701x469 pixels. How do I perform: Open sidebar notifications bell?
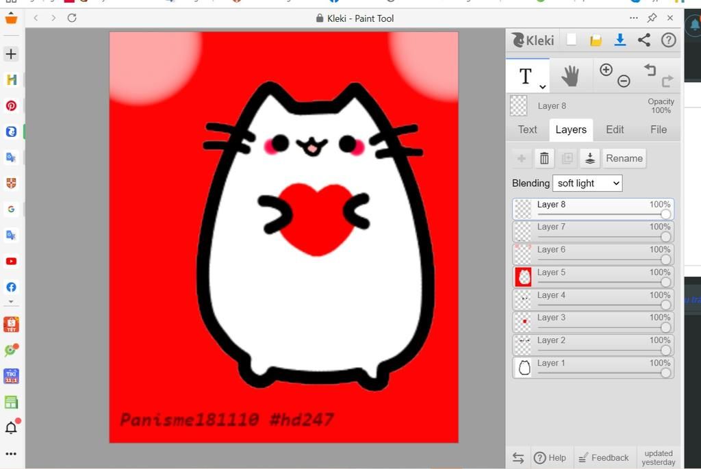11,427
